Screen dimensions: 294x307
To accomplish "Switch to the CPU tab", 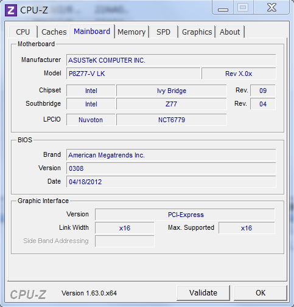I will click(23, 32).
